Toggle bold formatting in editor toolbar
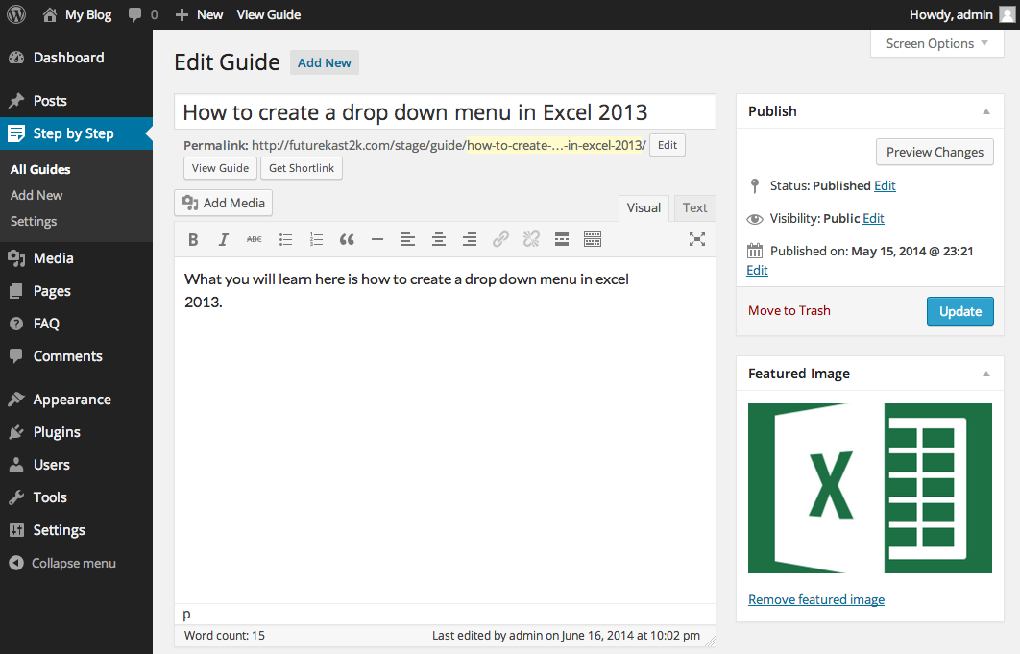Screen dimensions: 1020x654 (x=193, y=239)
